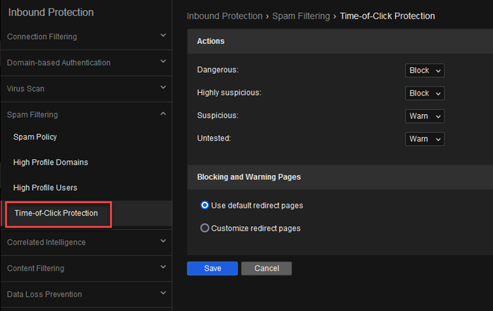Open High Profile Users menu item
Viewport: 493px width, 311px height.
45,188
